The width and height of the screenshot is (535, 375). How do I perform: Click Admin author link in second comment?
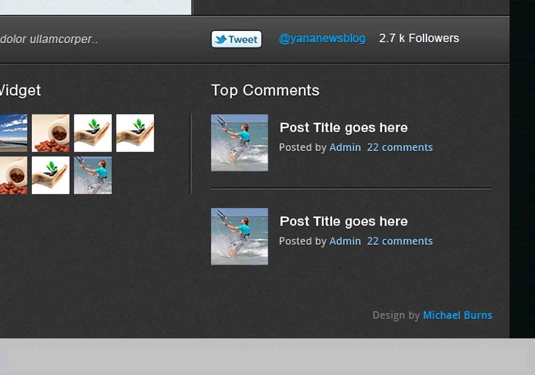tap(345, 241)
